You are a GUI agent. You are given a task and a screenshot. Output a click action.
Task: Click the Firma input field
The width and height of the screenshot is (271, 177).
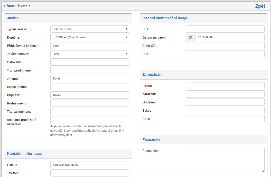225,86
